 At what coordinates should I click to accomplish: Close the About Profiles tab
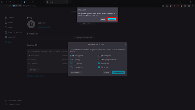(x=44, y=2)
